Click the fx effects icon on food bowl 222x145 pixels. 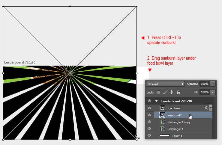206,108
